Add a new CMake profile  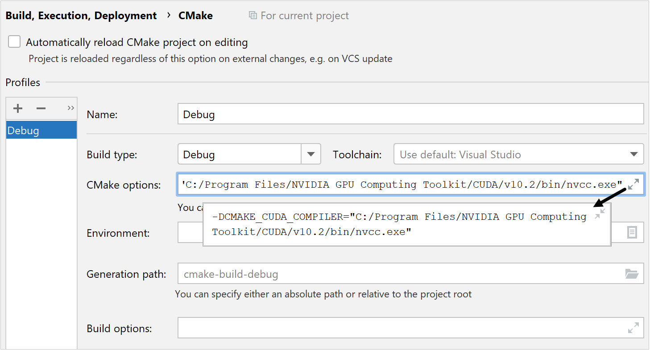coord(17,108)
